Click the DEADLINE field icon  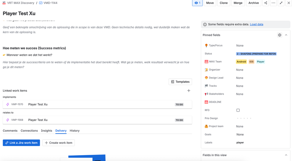(206, 102)
